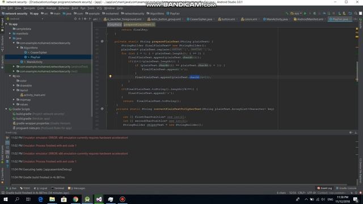The width and height of the screenshot is (363, 204).
Task: Switch to MainActivity.java tab
Action: click(276, 19)
